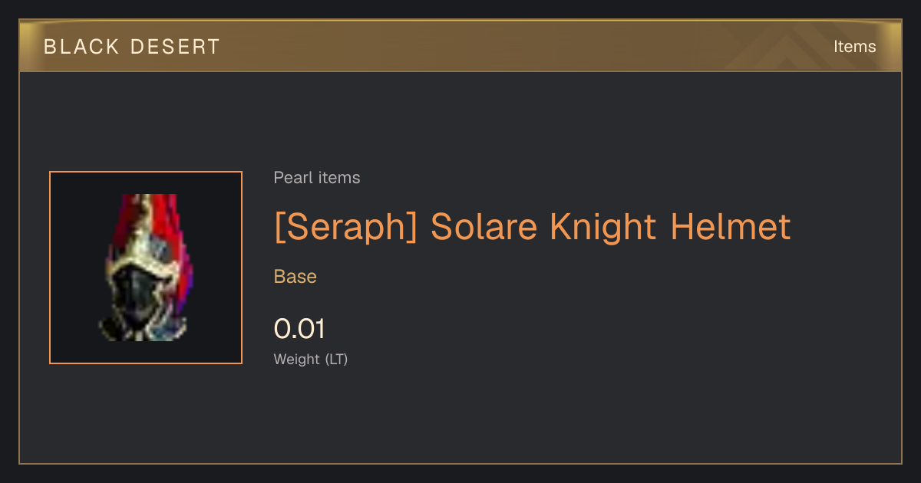Screen dimensions: 921x483
Task: Click the BLACK DESERT logo text
Action: point(132,47)
